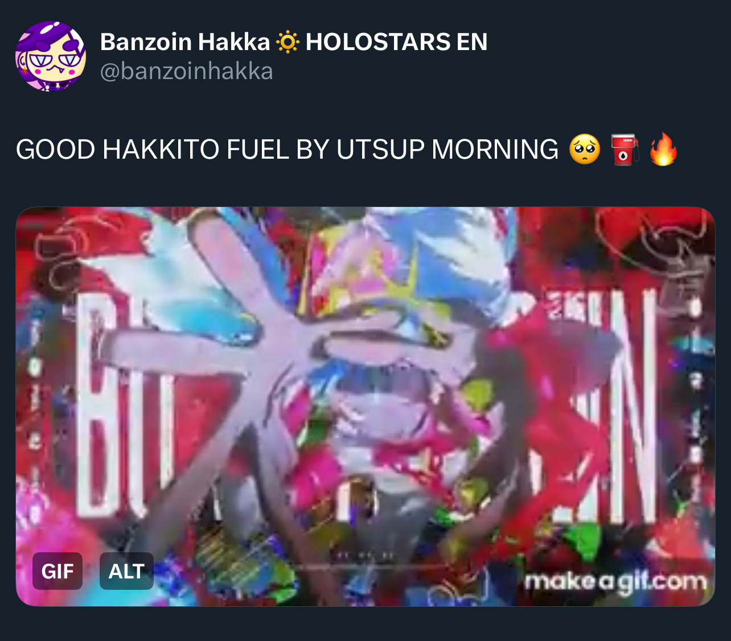Click the makeagif.com watermark on the GIF

click(615, 582)
